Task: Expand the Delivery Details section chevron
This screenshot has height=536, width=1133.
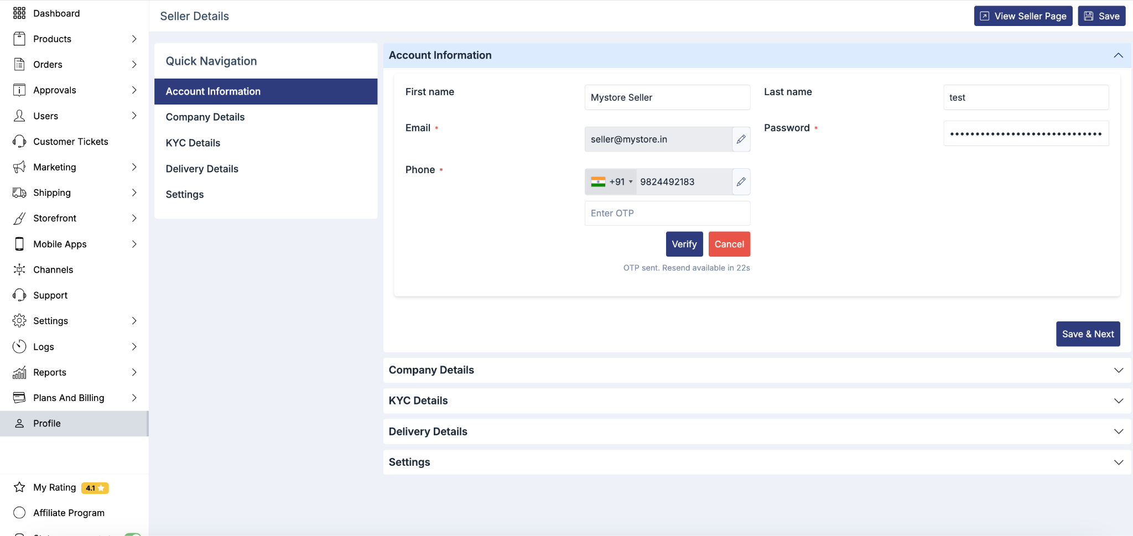Action: point(1118,431)
